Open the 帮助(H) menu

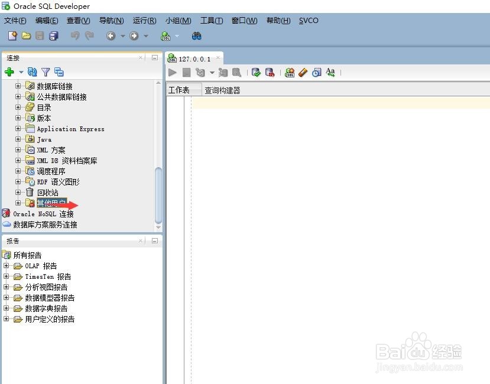click(x=278, y=21)
